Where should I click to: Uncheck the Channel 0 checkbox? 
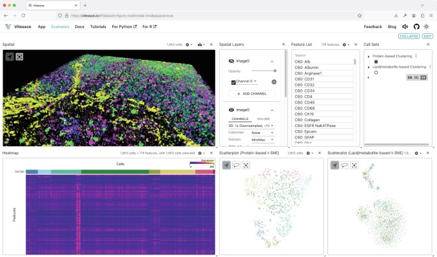click(233, 82)
